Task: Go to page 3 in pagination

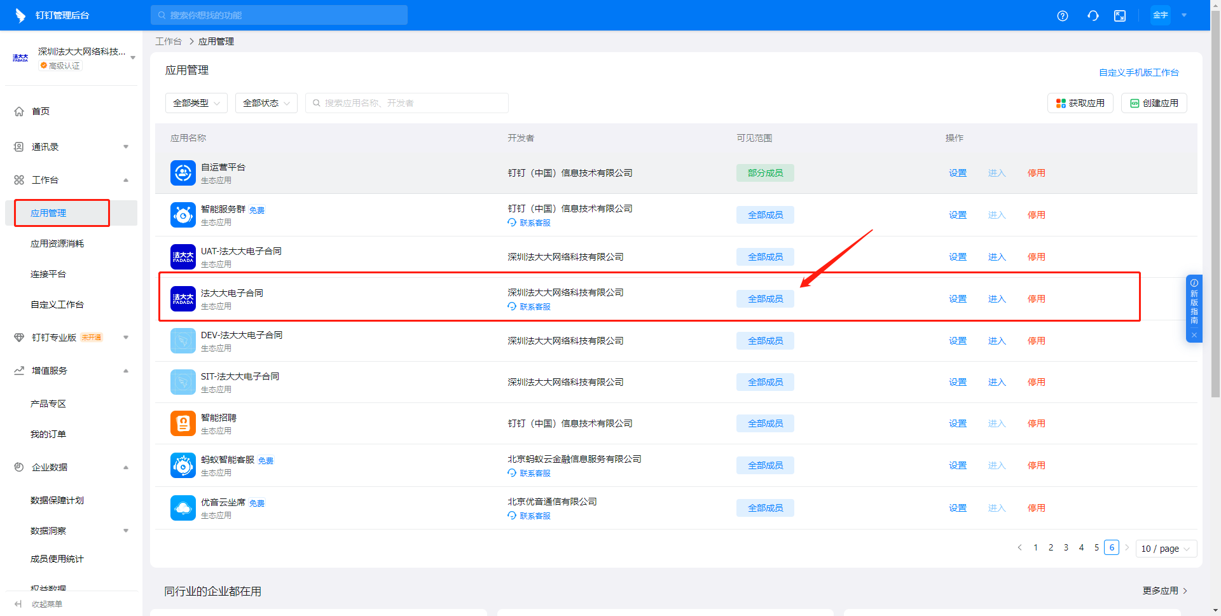Action: 1066,547
